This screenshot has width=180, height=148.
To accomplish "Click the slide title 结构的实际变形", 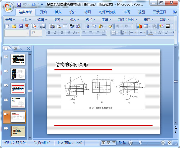I will point(71,65).
